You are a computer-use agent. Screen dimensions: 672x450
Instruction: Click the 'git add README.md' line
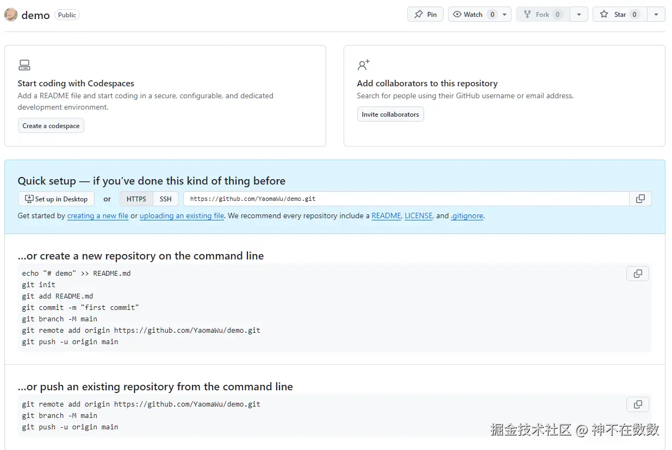point(58,296)
